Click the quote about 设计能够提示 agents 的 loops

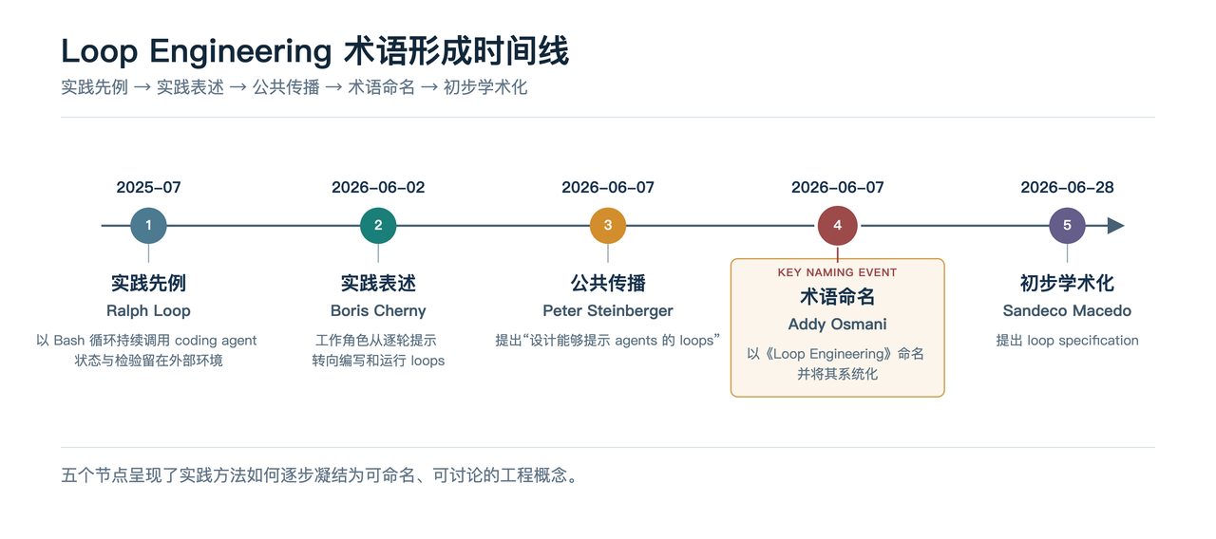608,340
